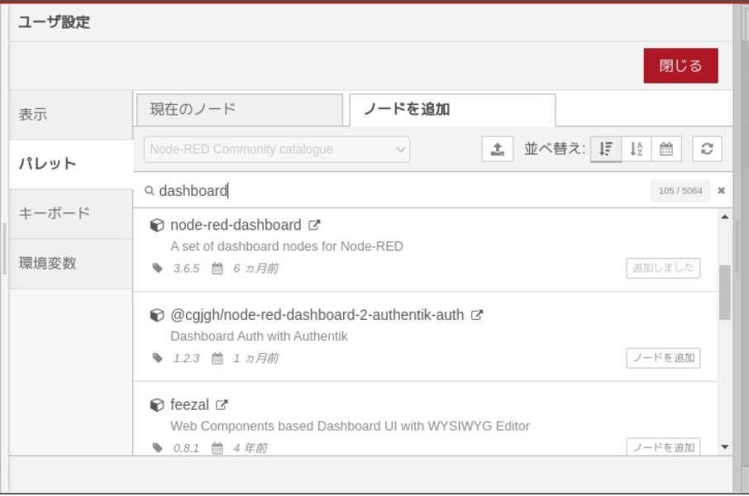Screen dimensions: 749x496
Task: Click node-red-dashboard package title
Action: 236,225
